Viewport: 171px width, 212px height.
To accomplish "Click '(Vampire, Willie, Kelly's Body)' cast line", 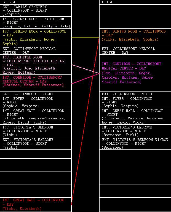I will pos(36,26).
